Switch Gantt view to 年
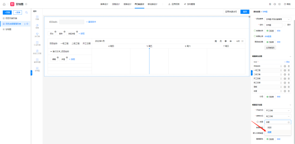Viewport: 295px width, 144px height. coord(230,41)
